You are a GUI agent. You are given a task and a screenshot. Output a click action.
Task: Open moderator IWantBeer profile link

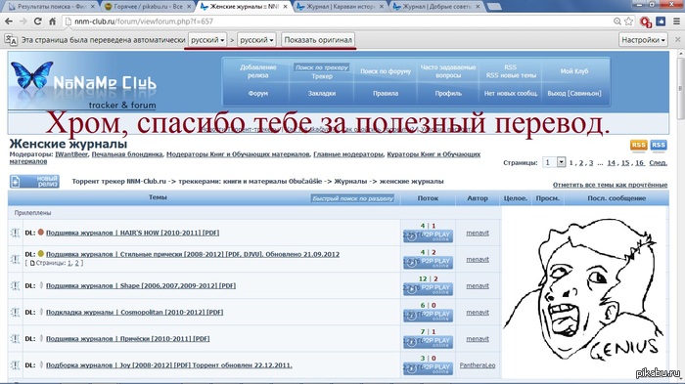[x=71, y=154]
